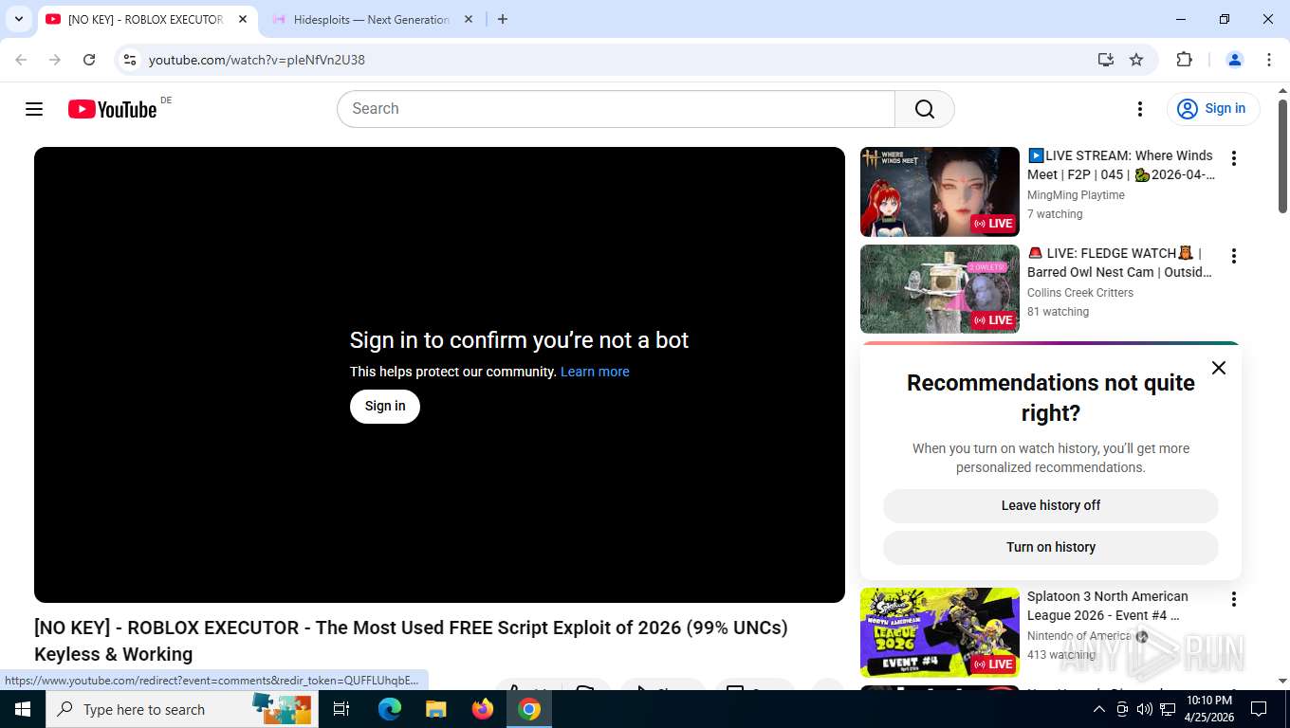Click Chrome icon on taskbar

529,709
